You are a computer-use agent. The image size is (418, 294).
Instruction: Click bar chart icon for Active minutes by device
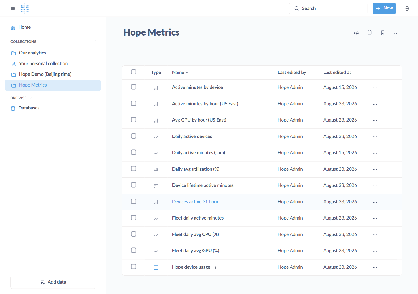tap(156, 88)
